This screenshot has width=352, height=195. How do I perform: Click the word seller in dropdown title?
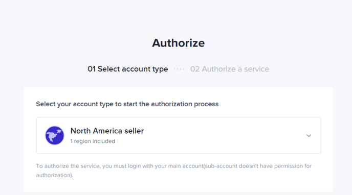(x=134, y=131)
